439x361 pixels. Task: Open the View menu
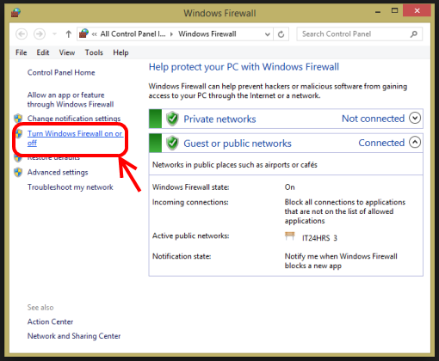coord(67,52)
